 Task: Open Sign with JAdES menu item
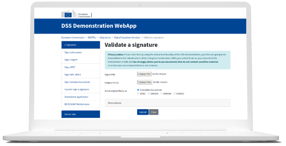(x=81, y=74)
